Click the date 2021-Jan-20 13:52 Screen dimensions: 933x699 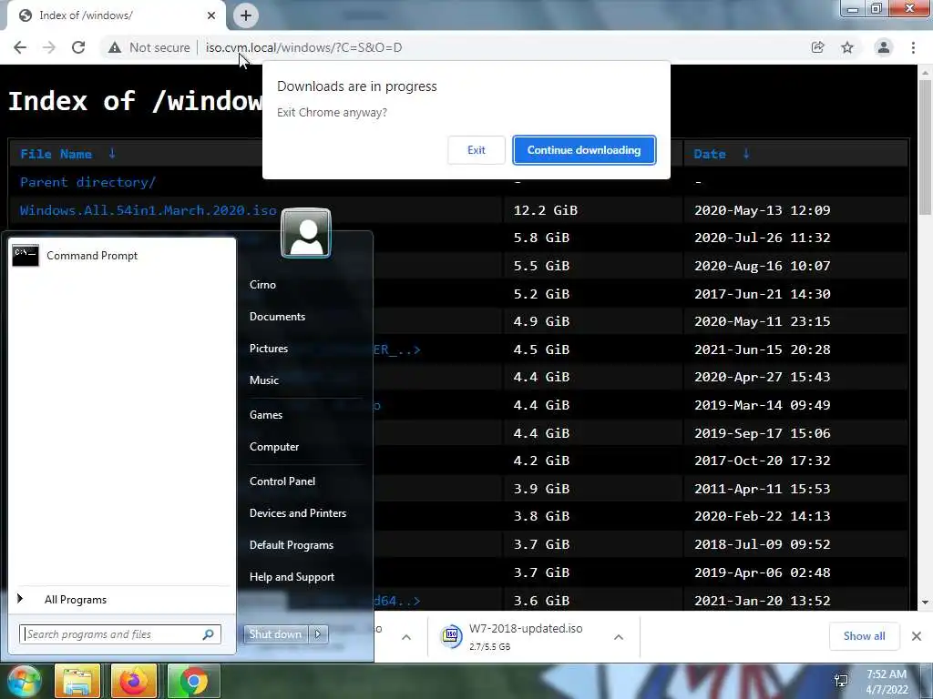(x=763, y=601)
